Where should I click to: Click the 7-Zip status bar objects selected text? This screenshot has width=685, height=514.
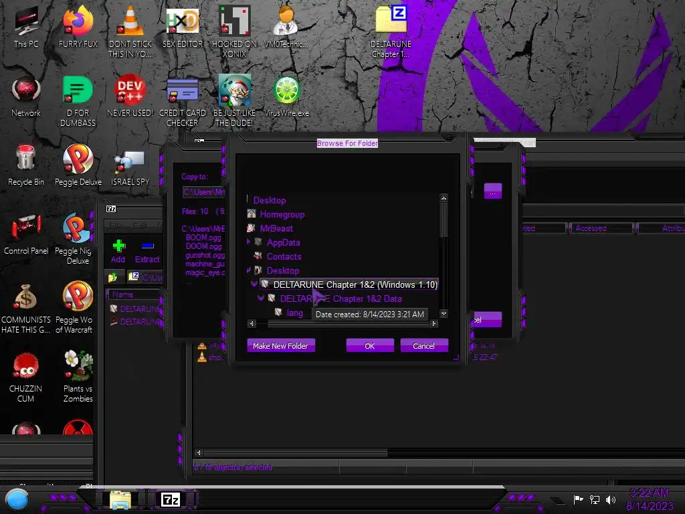point(233,467)
